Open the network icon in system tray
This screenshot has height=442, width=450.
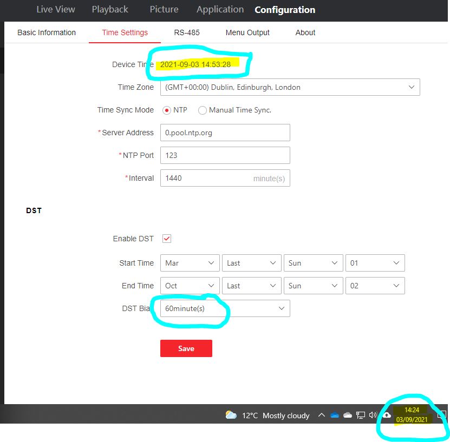360,415
